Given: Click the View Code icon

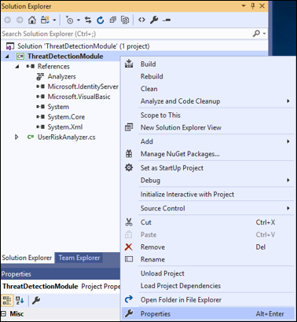Looking at the screenshot, I should pos(141,20).
